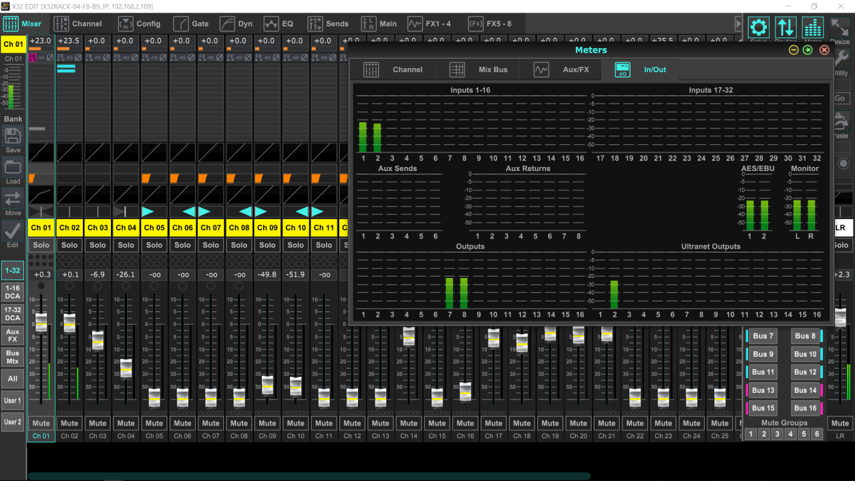The height and width of the screenshot is (481, 855).
Task: Open the Sends tab
Action: [328, 23]
